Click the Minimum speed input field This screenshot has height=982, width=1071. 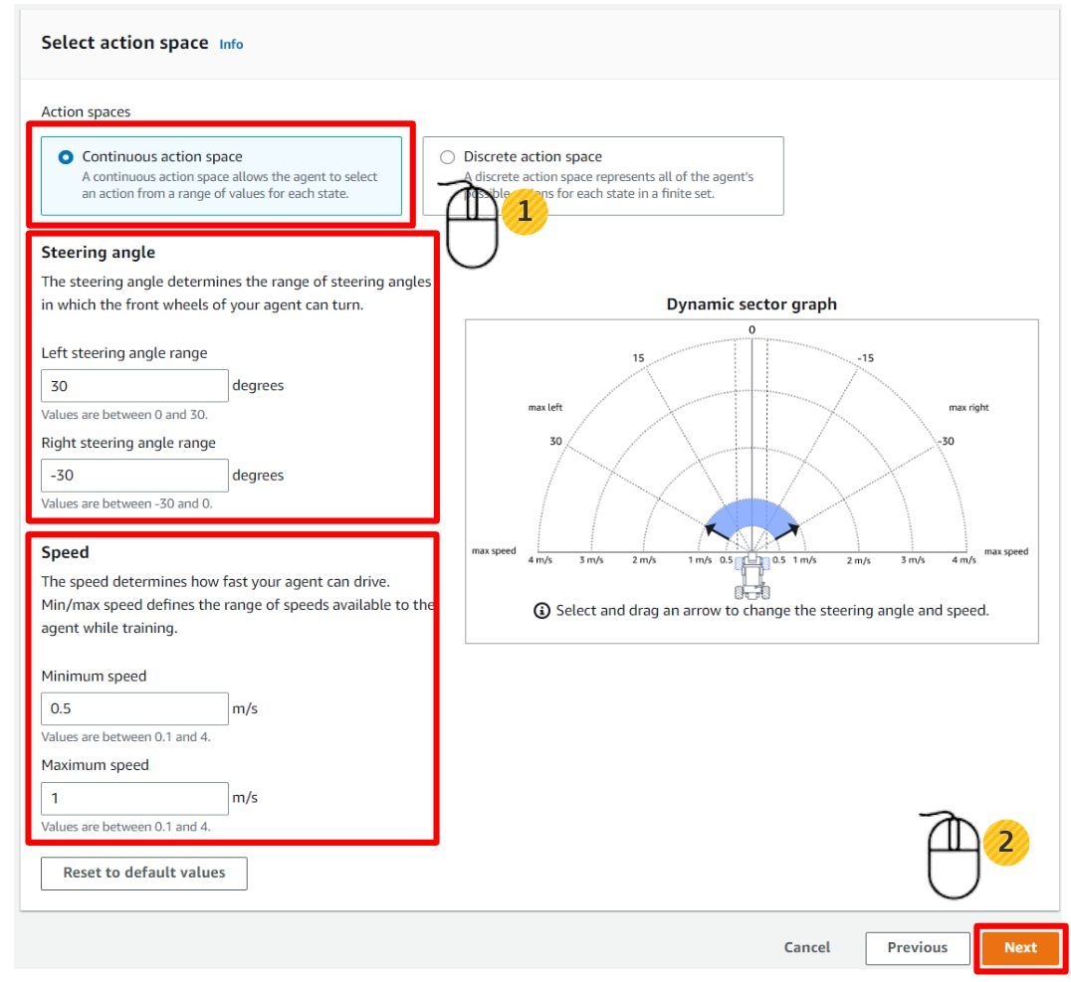[x=134, y=708]
